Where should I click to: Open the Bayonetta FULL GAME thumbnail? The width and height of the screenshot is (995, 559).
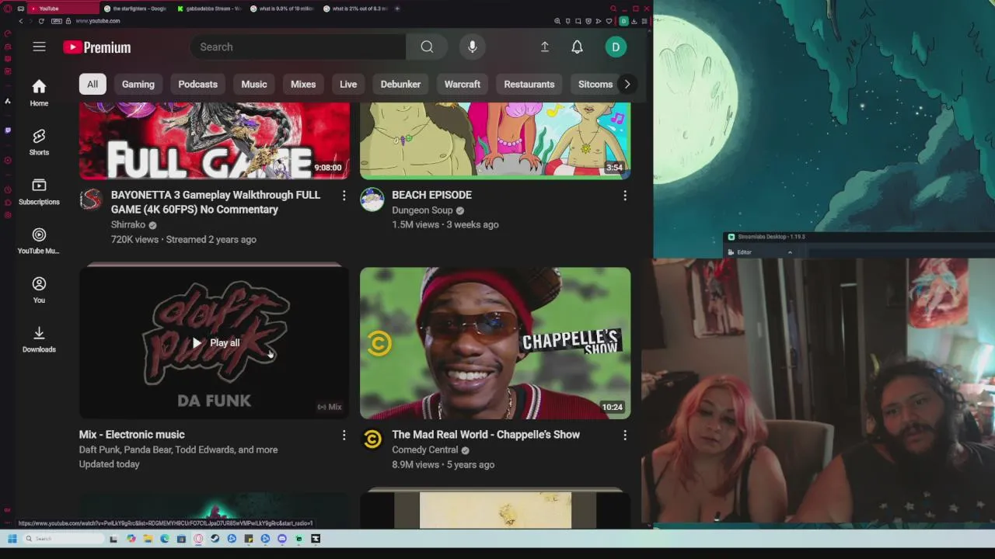click(x=215, y=141)
